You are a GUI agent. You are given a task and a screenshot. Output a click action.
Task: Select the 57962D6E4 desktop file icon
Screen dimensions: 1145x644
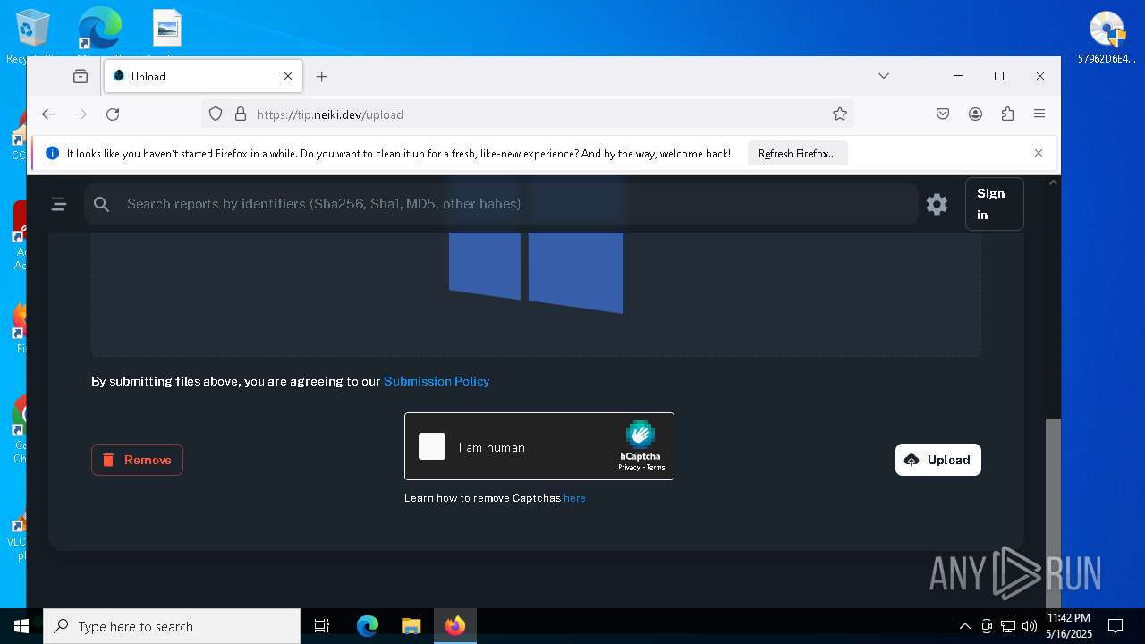[x=1107, y=38]
